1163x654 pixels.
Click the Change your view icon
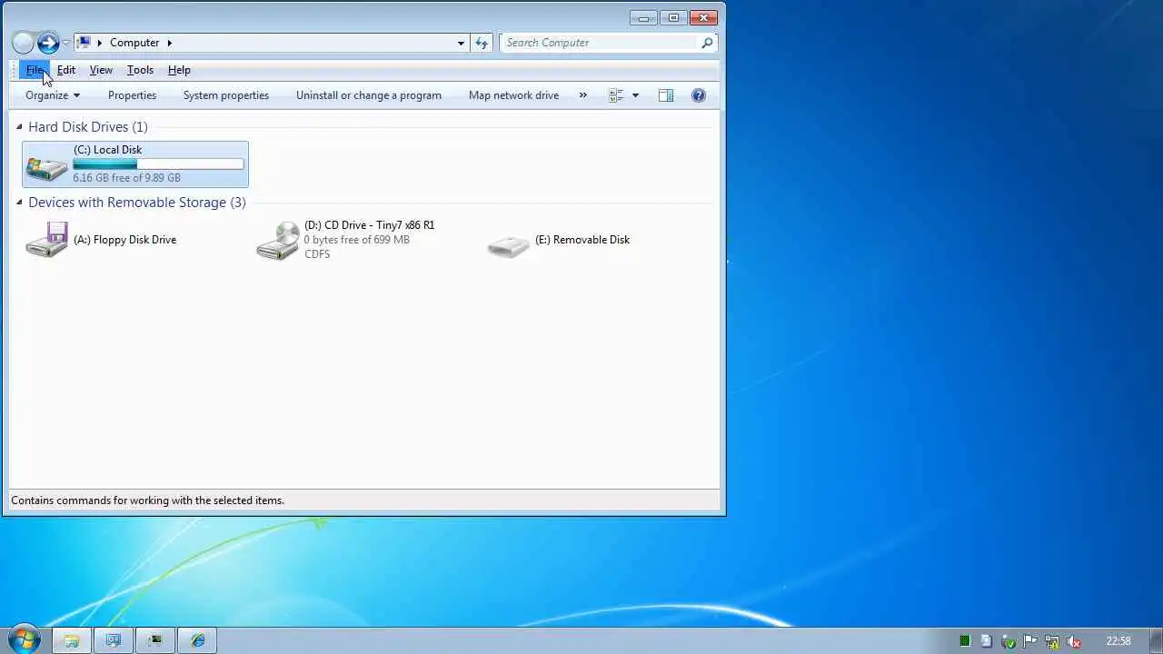616,95
